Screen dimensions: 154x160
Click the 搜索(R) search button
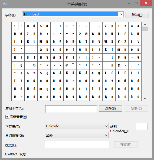[126, 145]
